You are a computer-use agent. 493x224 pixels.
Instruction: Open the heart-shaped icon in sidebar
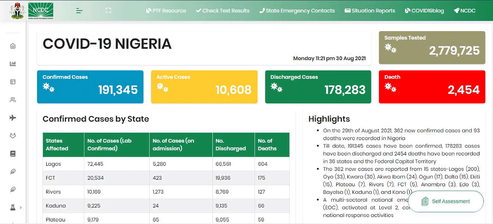(x=13, y=136)
